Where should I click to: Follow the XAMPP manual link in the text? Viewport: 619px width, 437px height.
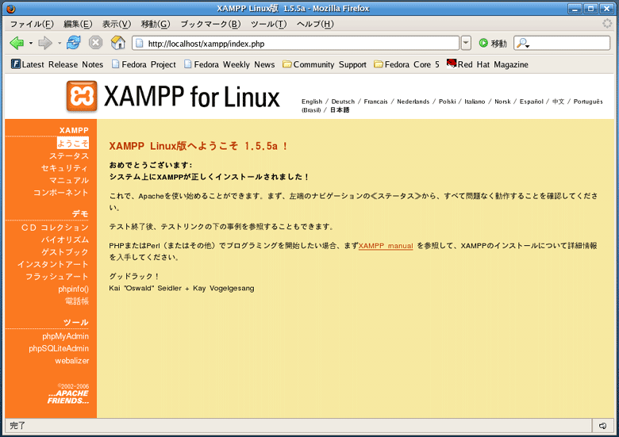386,246
